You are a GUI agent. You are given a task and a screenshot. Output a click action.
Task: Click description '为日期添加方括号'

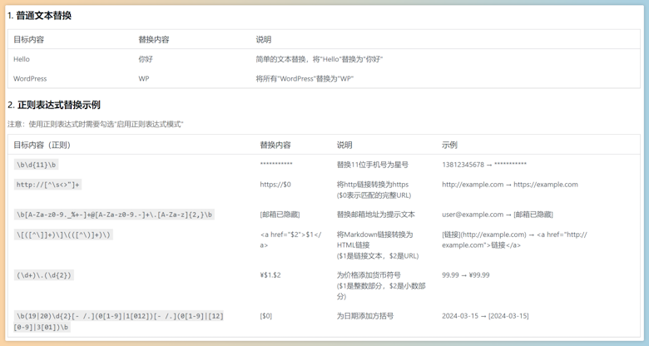tap(365, 316)
